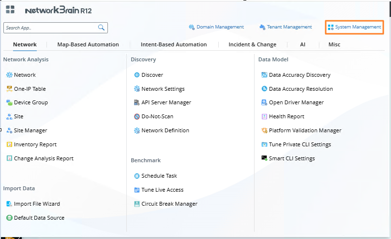Open the AI tab

tap(302, 44)
